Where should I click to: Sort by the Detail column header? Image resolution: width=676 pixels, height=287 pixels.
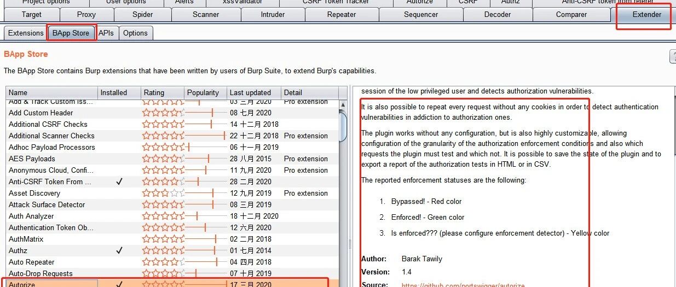[x=310, y=92]
